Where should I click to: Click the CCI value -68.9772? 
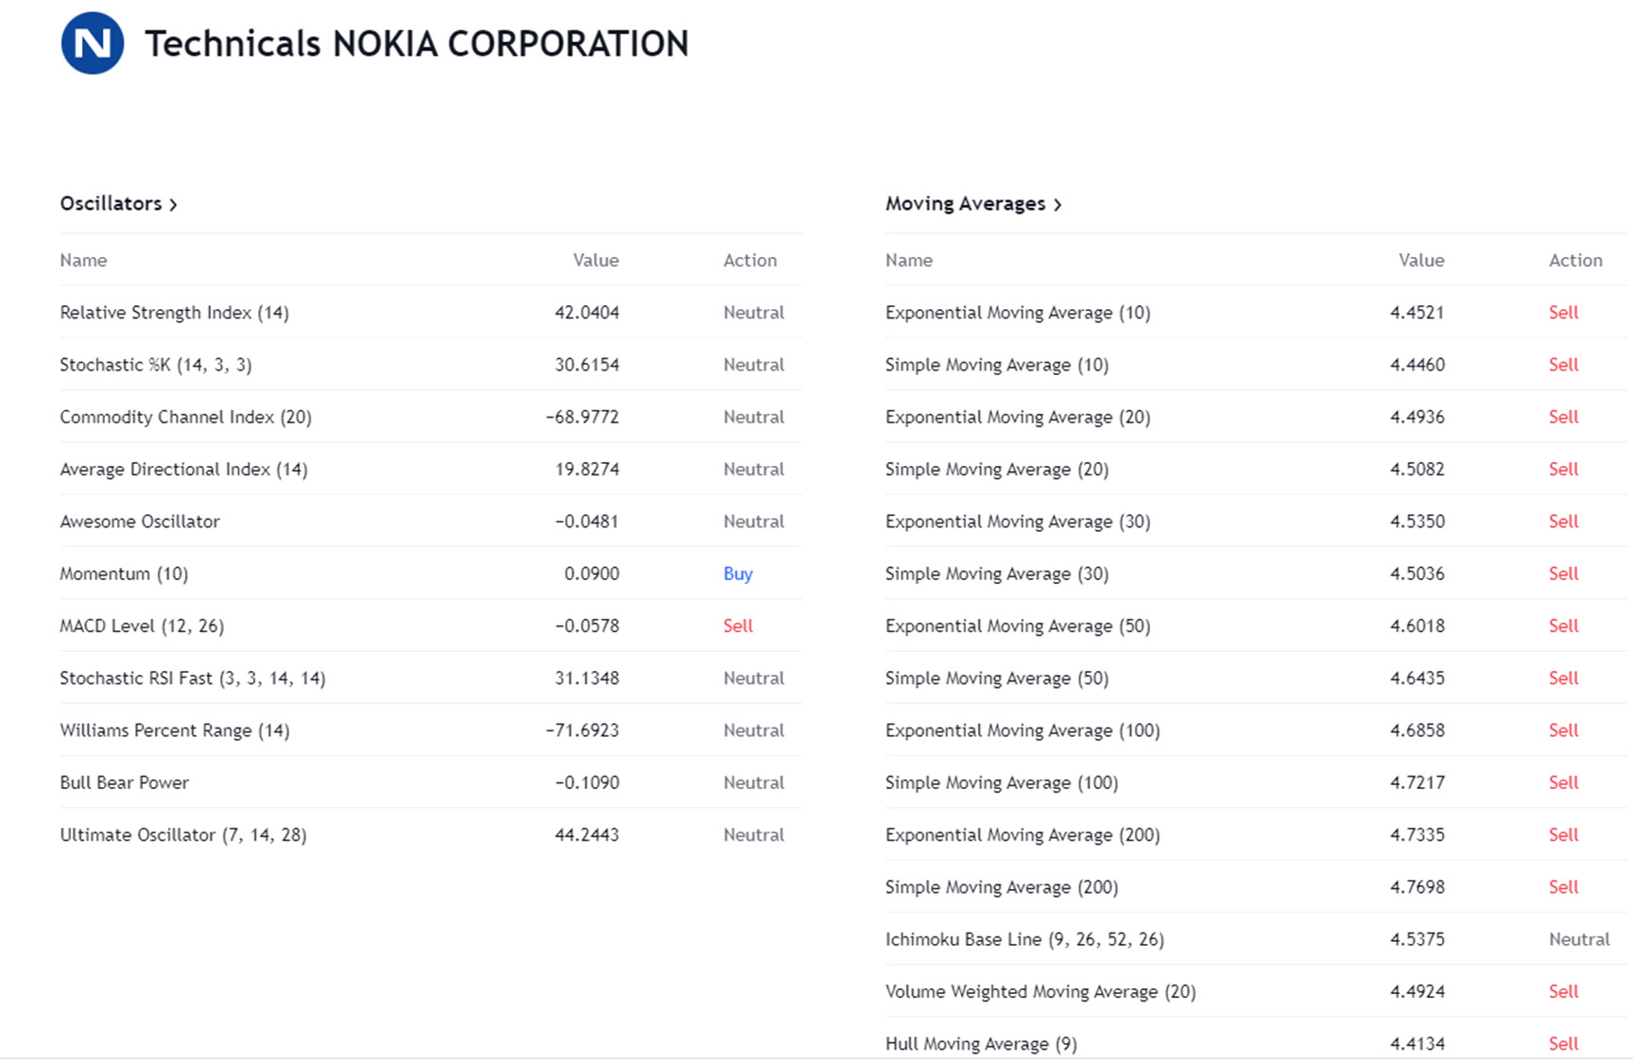[582, 417]
